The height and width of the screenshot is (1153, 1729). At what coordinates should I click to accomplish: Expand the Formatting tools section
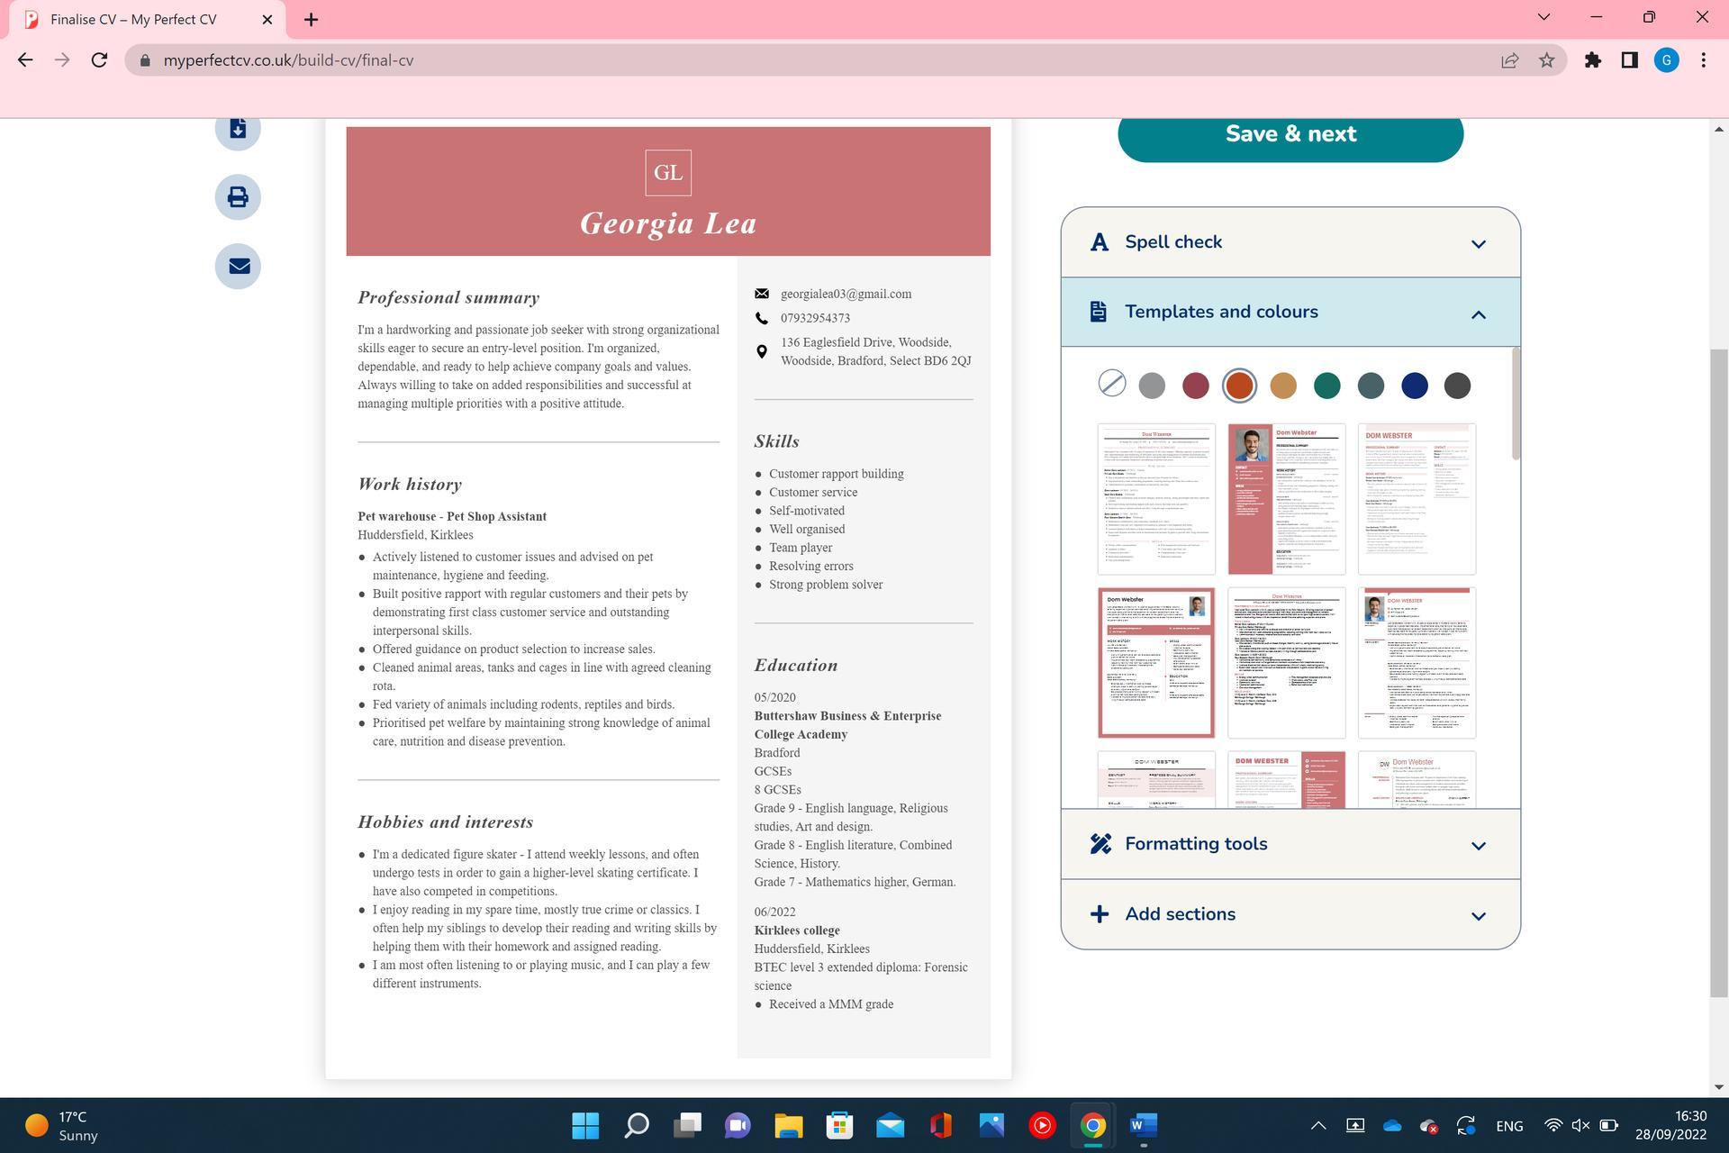point(1290,844)
